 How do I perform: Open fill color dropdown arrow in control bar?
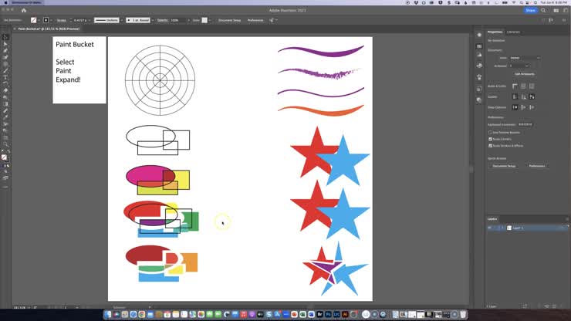(x=39, y=20)
